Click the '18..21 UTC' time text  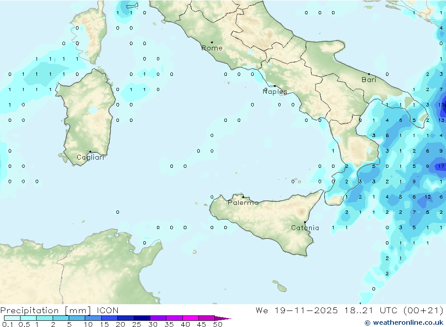pyautogui.click(x=371, y=310)
